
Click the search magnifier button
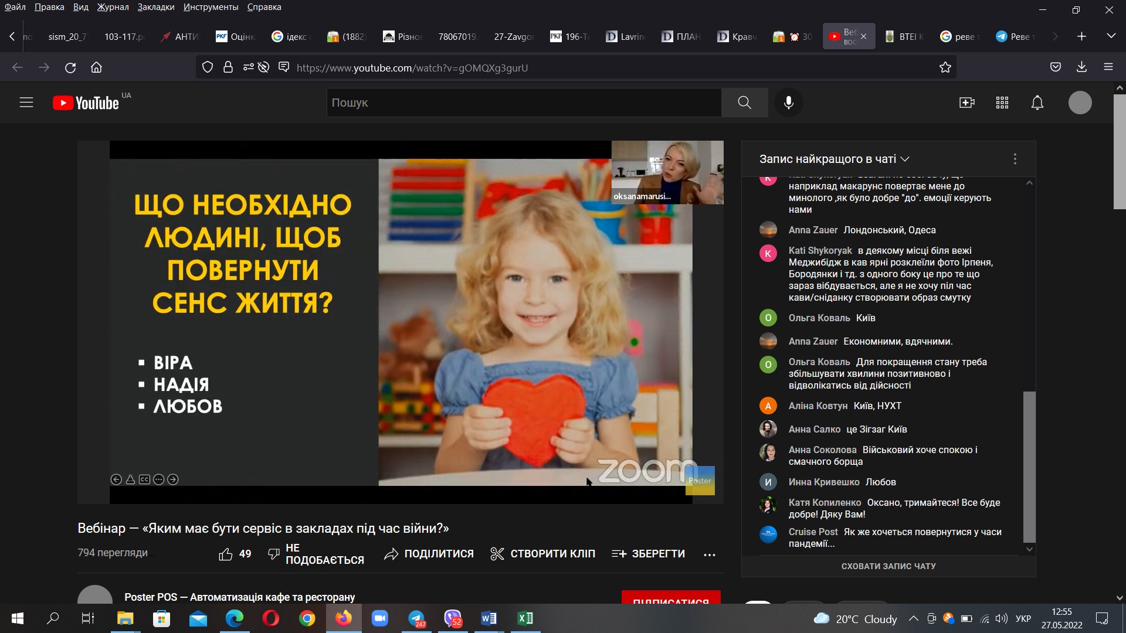pyautogui.click(x=744, y=103)
